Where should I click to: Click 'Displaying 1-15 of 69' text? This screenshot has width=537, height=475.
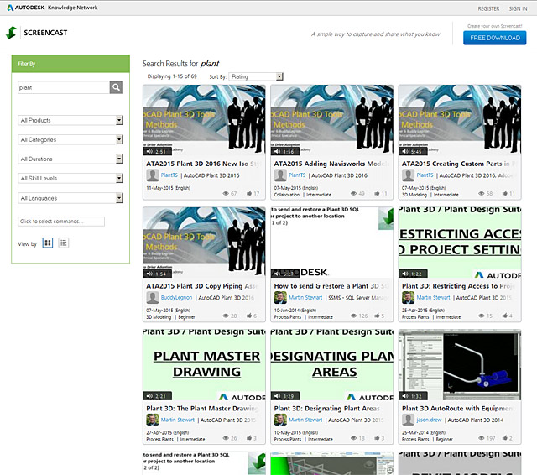click(172, 76)
